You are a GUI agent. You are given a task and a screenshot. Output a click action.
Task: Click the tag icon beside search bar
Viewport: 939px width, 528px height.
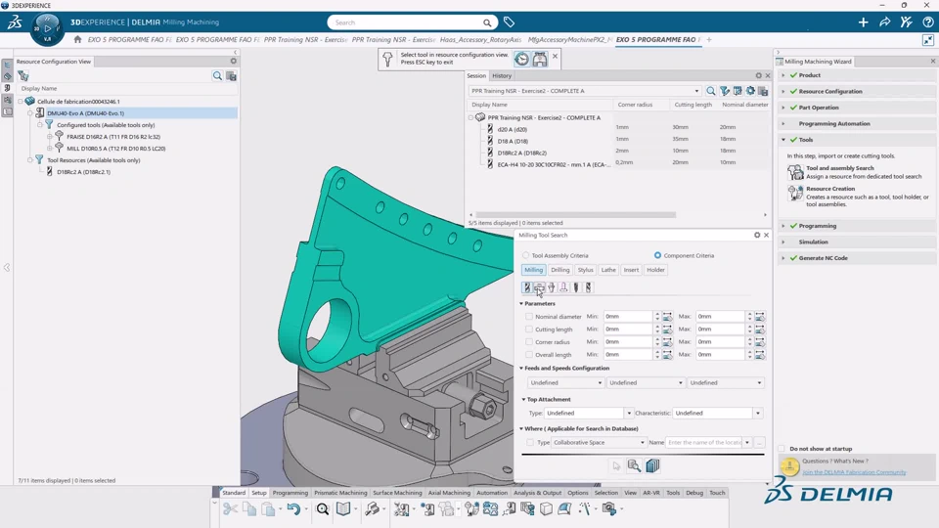pos(509,22)
